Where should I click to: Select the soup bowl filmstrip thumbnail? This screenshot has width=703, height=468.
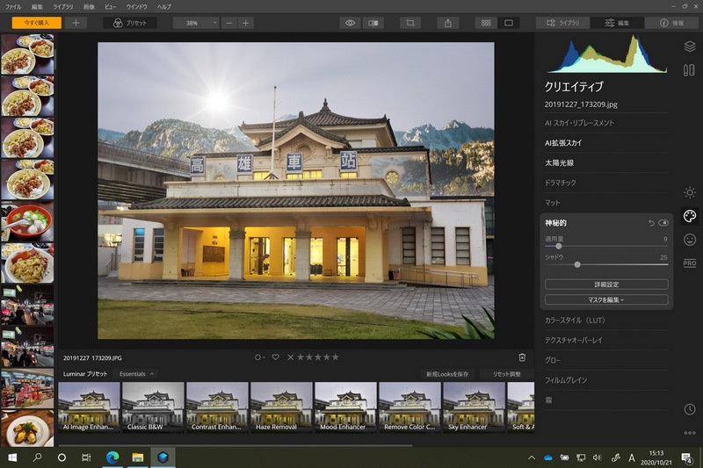(x=27, y=221)
